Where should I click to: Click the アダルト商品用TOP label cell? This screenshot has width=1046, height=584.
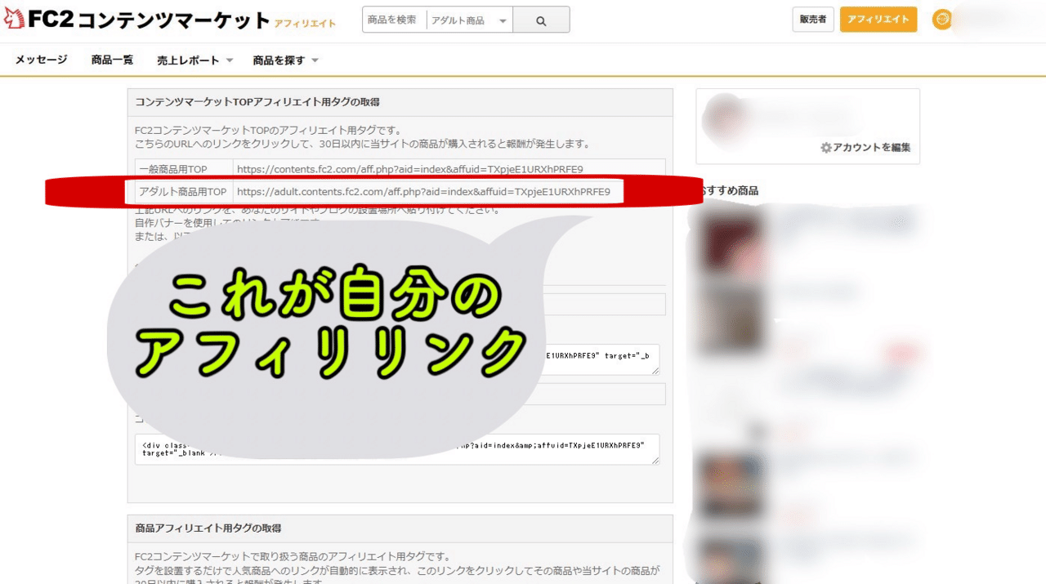pos(184,192)
